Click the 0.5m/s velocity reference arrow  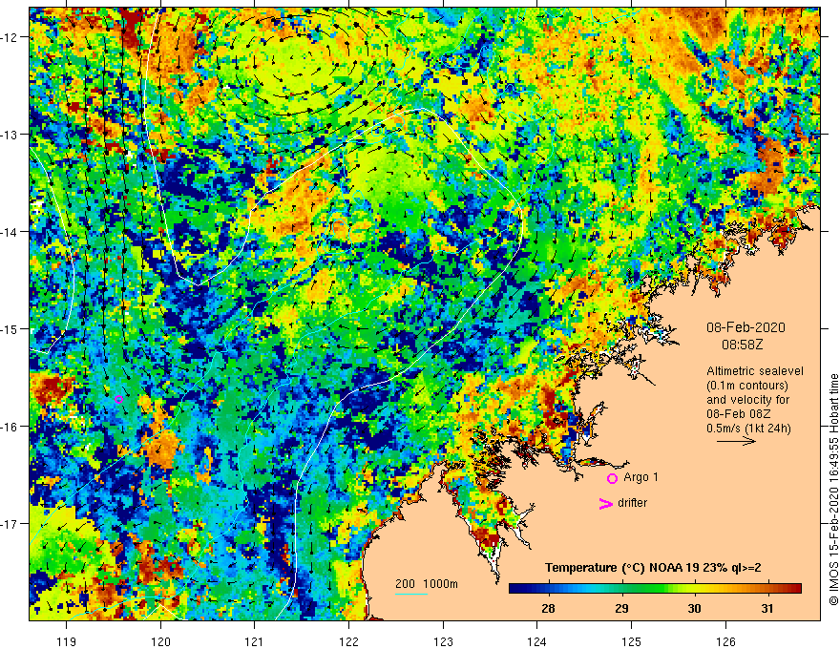[737, 441]
